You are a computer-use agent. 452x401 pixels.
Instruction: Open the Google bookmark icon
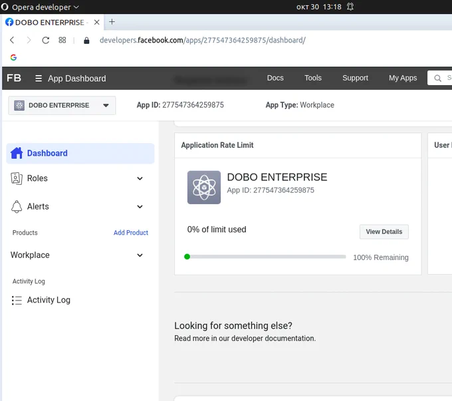point(13,57)
